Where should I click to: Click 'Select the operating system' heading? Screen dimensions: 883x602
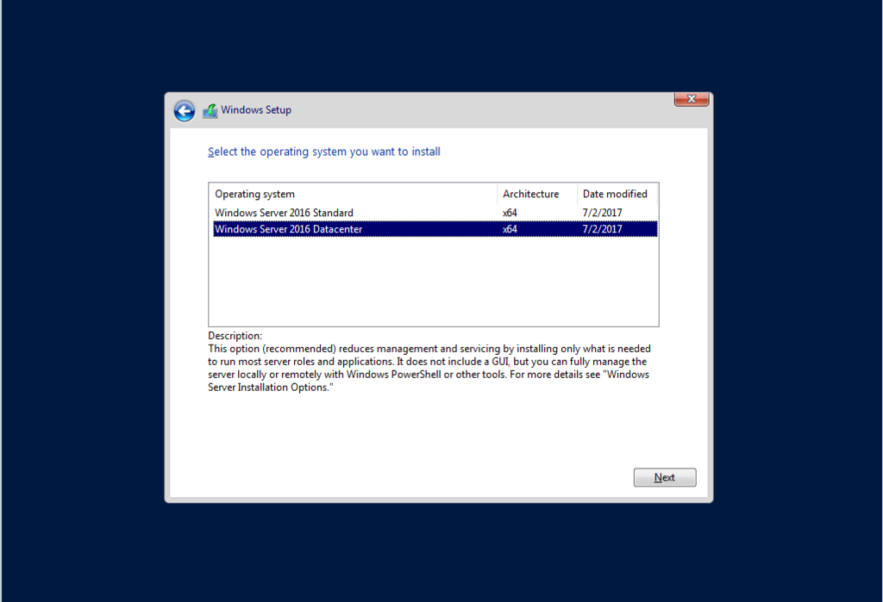(324, 152)
